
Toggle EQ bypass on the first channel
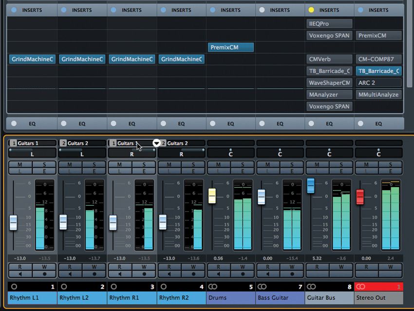[x=14, y=124]
